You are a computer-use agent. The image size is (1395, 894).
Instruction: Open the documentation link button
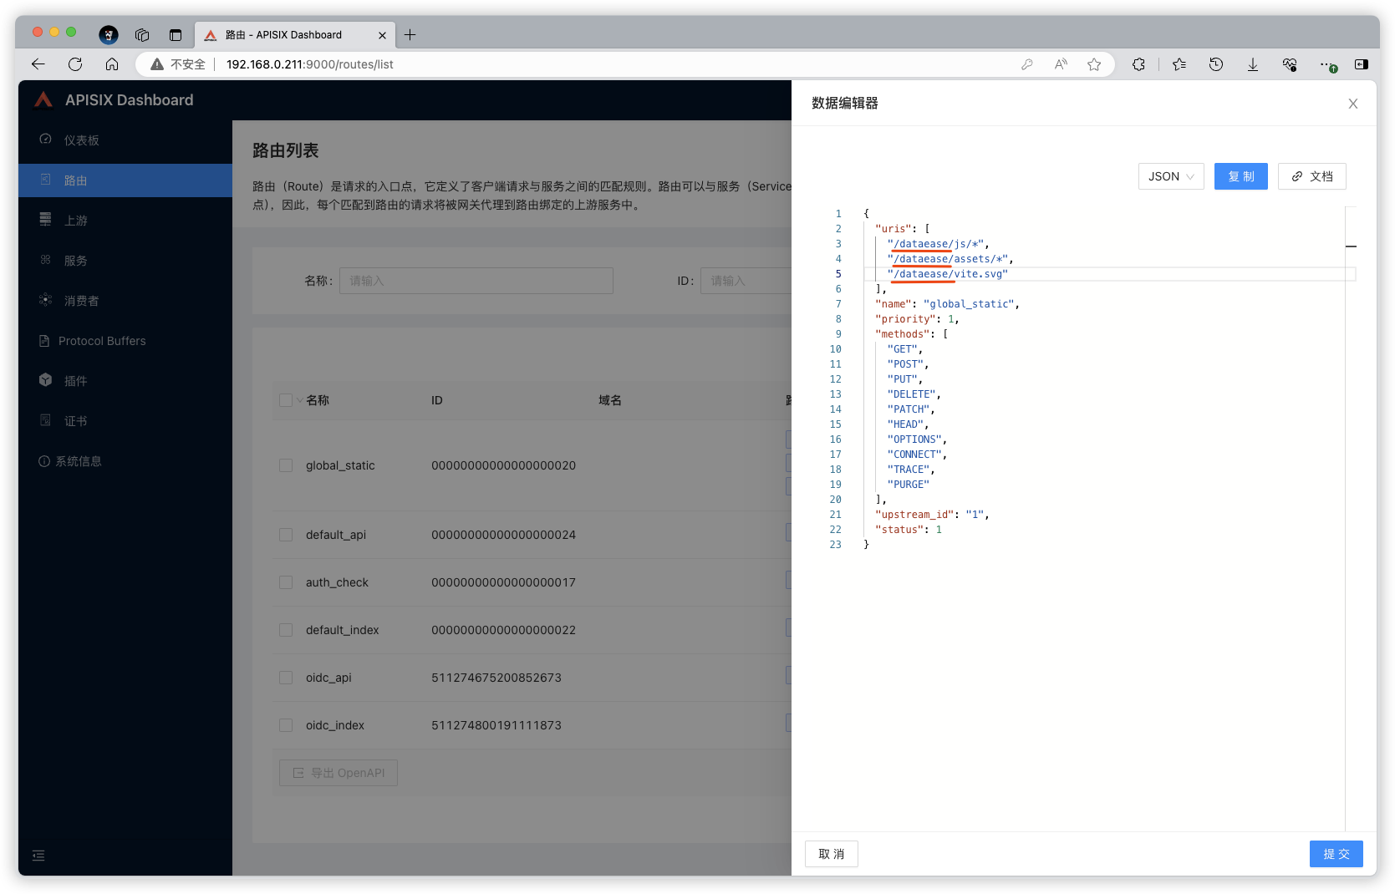1311,176
